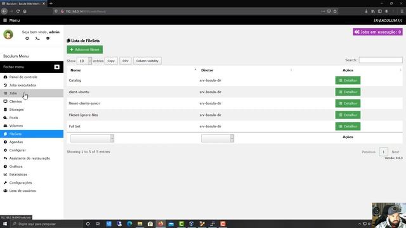This screenshot has height=228, width=406.
Task: Click browser reload icon
Action: pyautogui.click(x=18, y=11)
